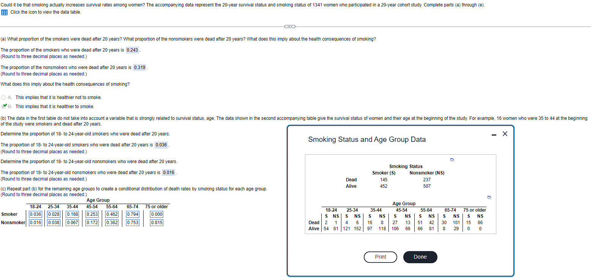Open enlarged view of the Smoking Status table

452,160
